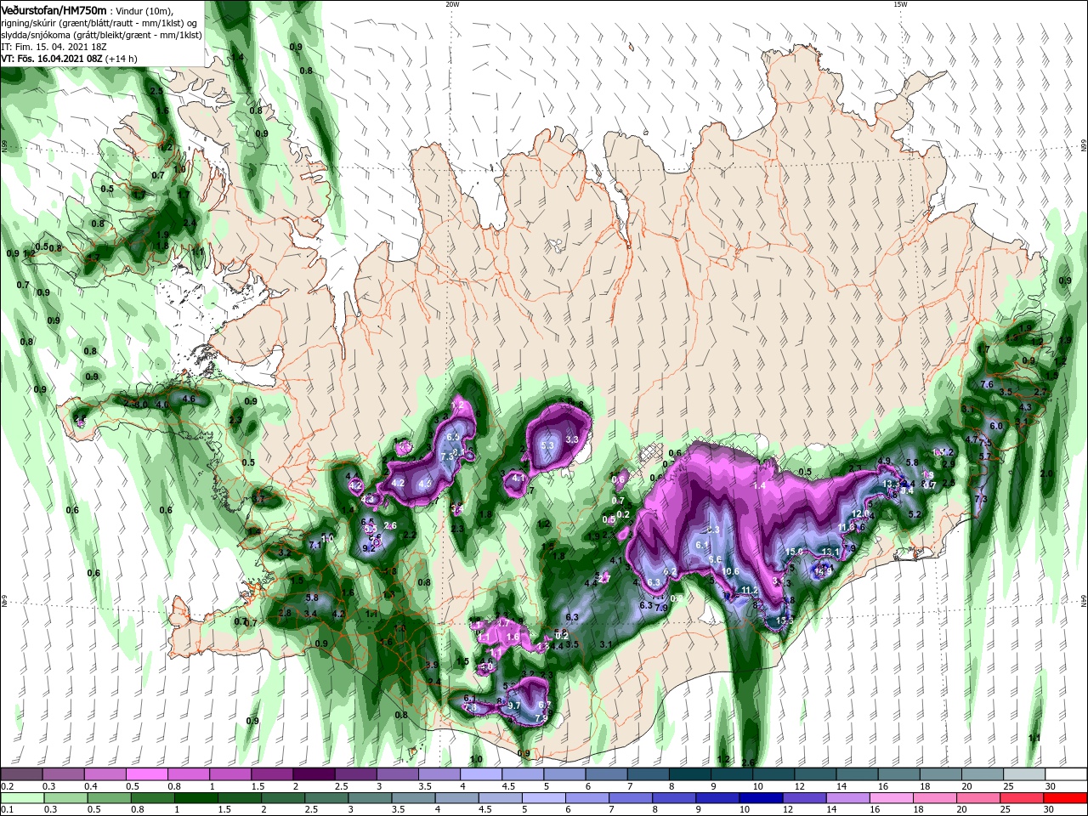Click the 4.6 value in the west
1088x816 pixels.
coord(190,399)
